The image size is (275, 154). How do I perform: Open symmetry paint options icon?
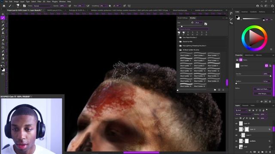click(129, 6)
